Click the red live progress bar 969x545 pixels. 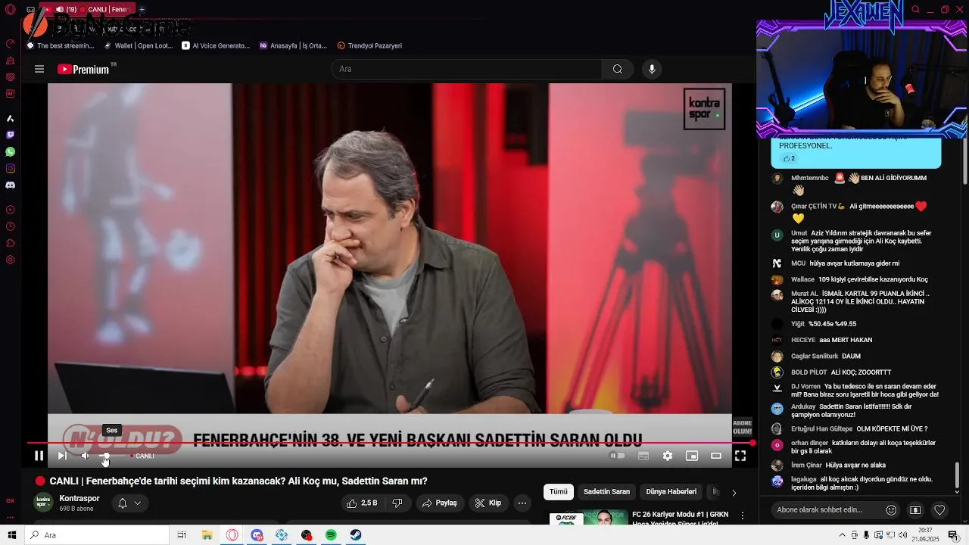tap(390, 443)
